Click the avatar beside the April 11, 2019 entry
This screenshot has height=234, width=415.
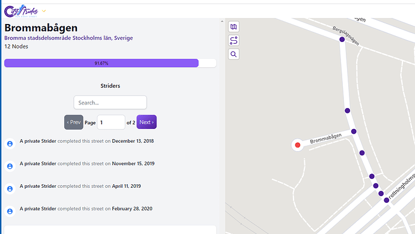[10, 189]
